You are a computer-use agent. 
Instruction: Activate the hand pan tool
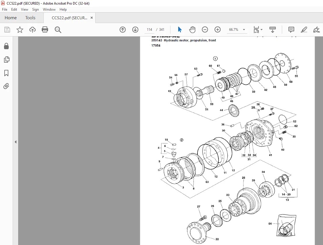[192, 30]
